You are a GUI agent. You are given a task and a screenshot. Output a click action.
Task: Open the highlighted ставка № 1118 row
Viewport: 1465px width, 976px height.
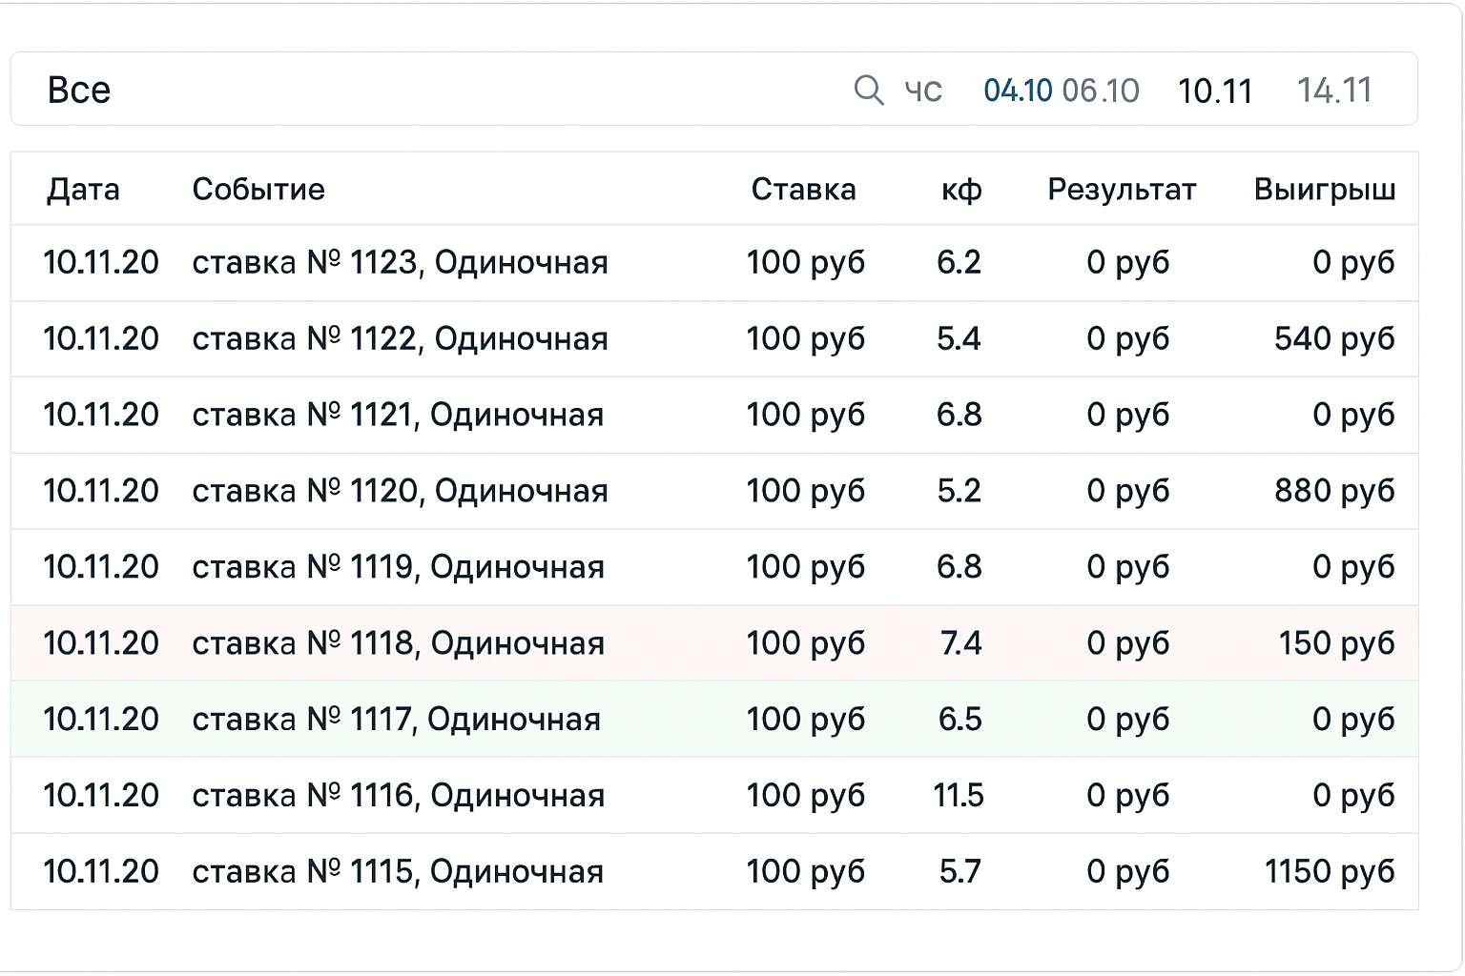(x=401, y=643)
